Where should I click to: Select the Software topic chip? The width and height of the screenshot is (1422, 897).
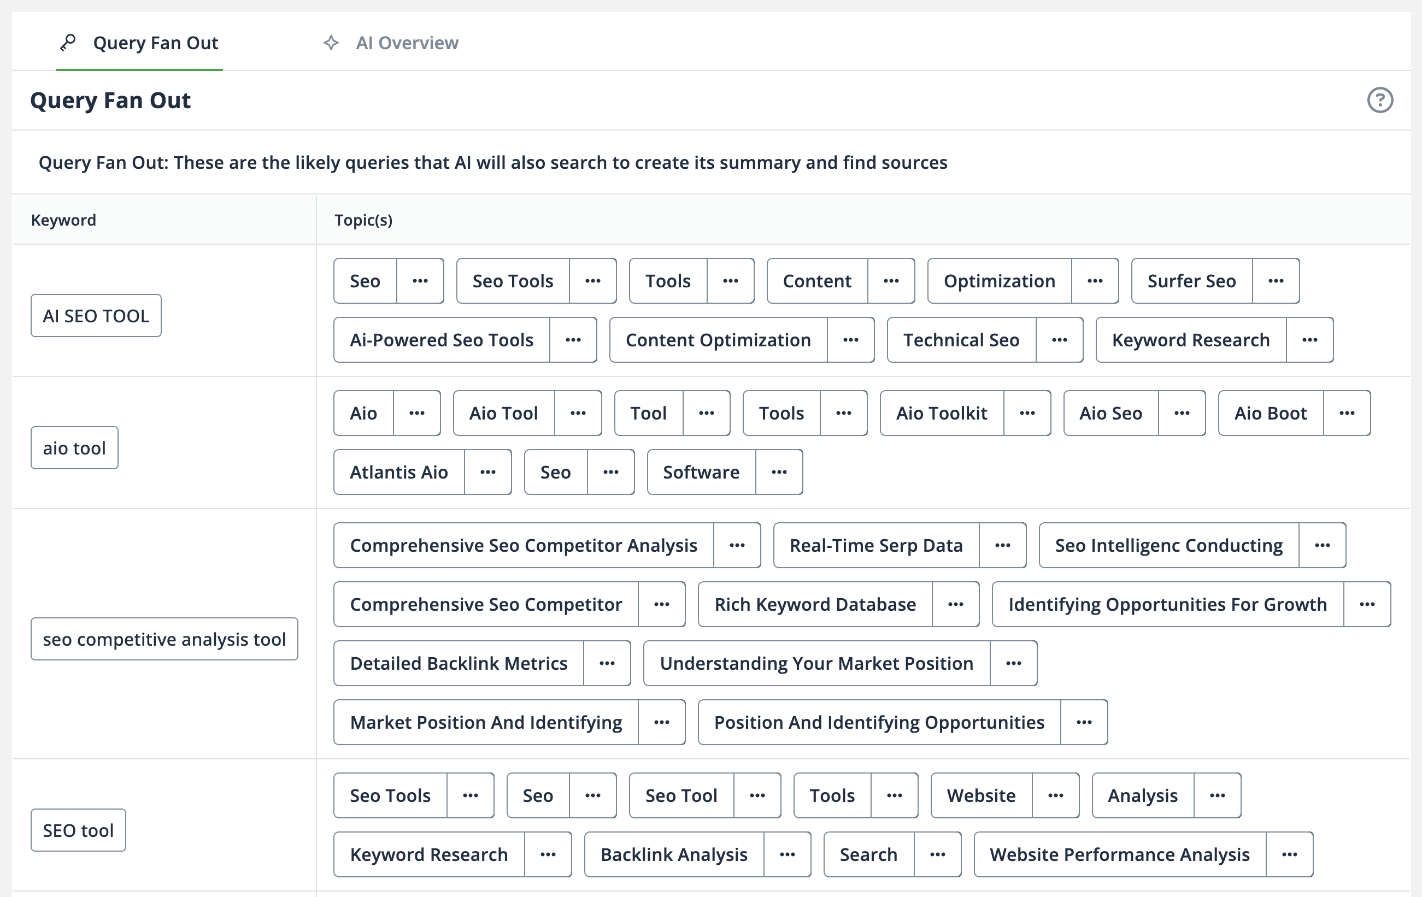coord(702,472)
